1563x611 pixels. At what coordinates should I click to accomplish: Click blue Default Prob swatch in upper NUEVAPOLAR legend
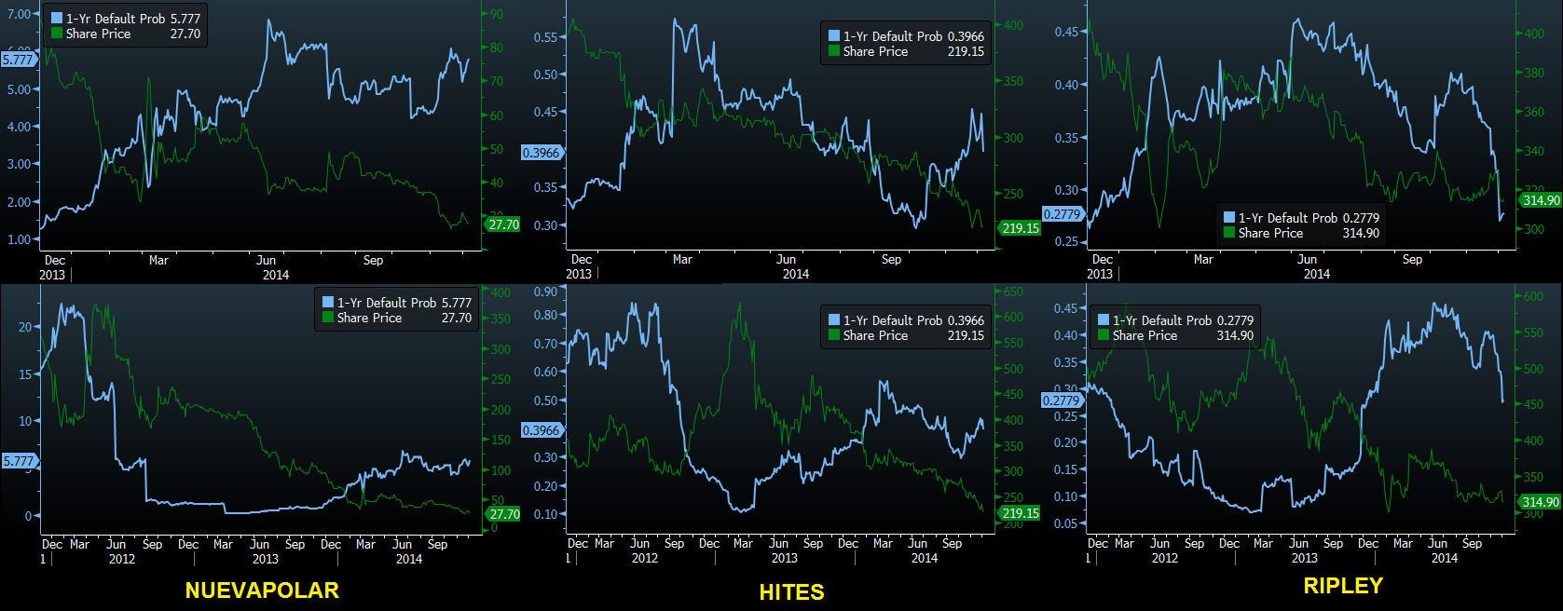57,19
